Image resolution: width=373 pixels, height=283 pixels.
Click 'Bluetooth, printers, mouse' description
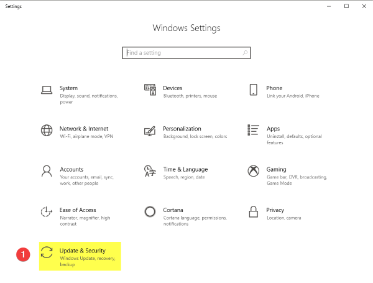[x=190, y=96]
